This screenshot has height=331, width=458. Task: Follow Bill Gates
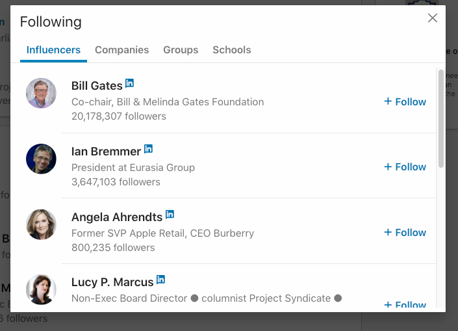[x=405, y=101]
